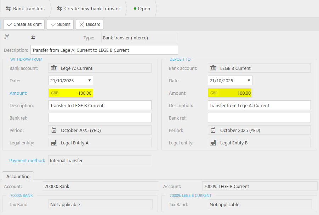Open the Withdraw From date dropdown
Image resolution: width=319 pixels, height=215 pixels.
[89, 81]
